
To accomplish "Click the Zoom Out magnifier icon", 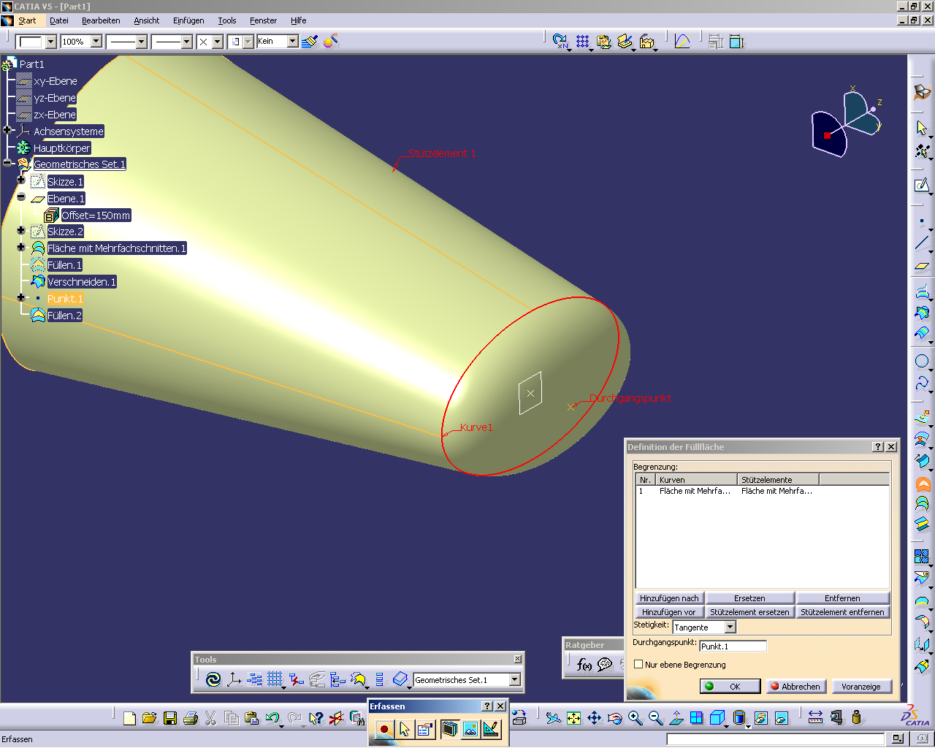I will (x=656, y=718).
